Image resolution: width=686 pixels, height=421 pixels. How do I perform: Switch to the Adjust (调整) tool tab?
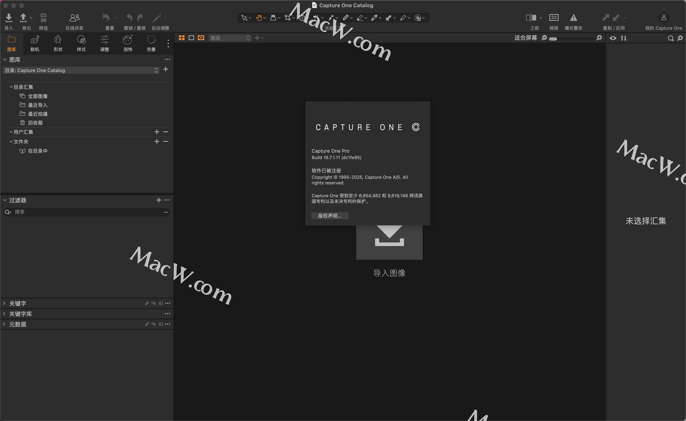104,43
